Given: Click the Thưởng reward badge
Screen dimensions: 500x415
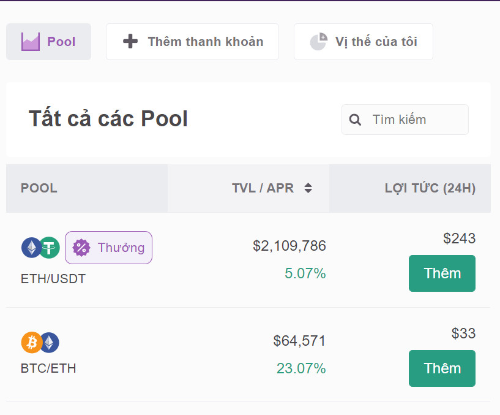Looking at the screenshot, I should pos(108,248).
